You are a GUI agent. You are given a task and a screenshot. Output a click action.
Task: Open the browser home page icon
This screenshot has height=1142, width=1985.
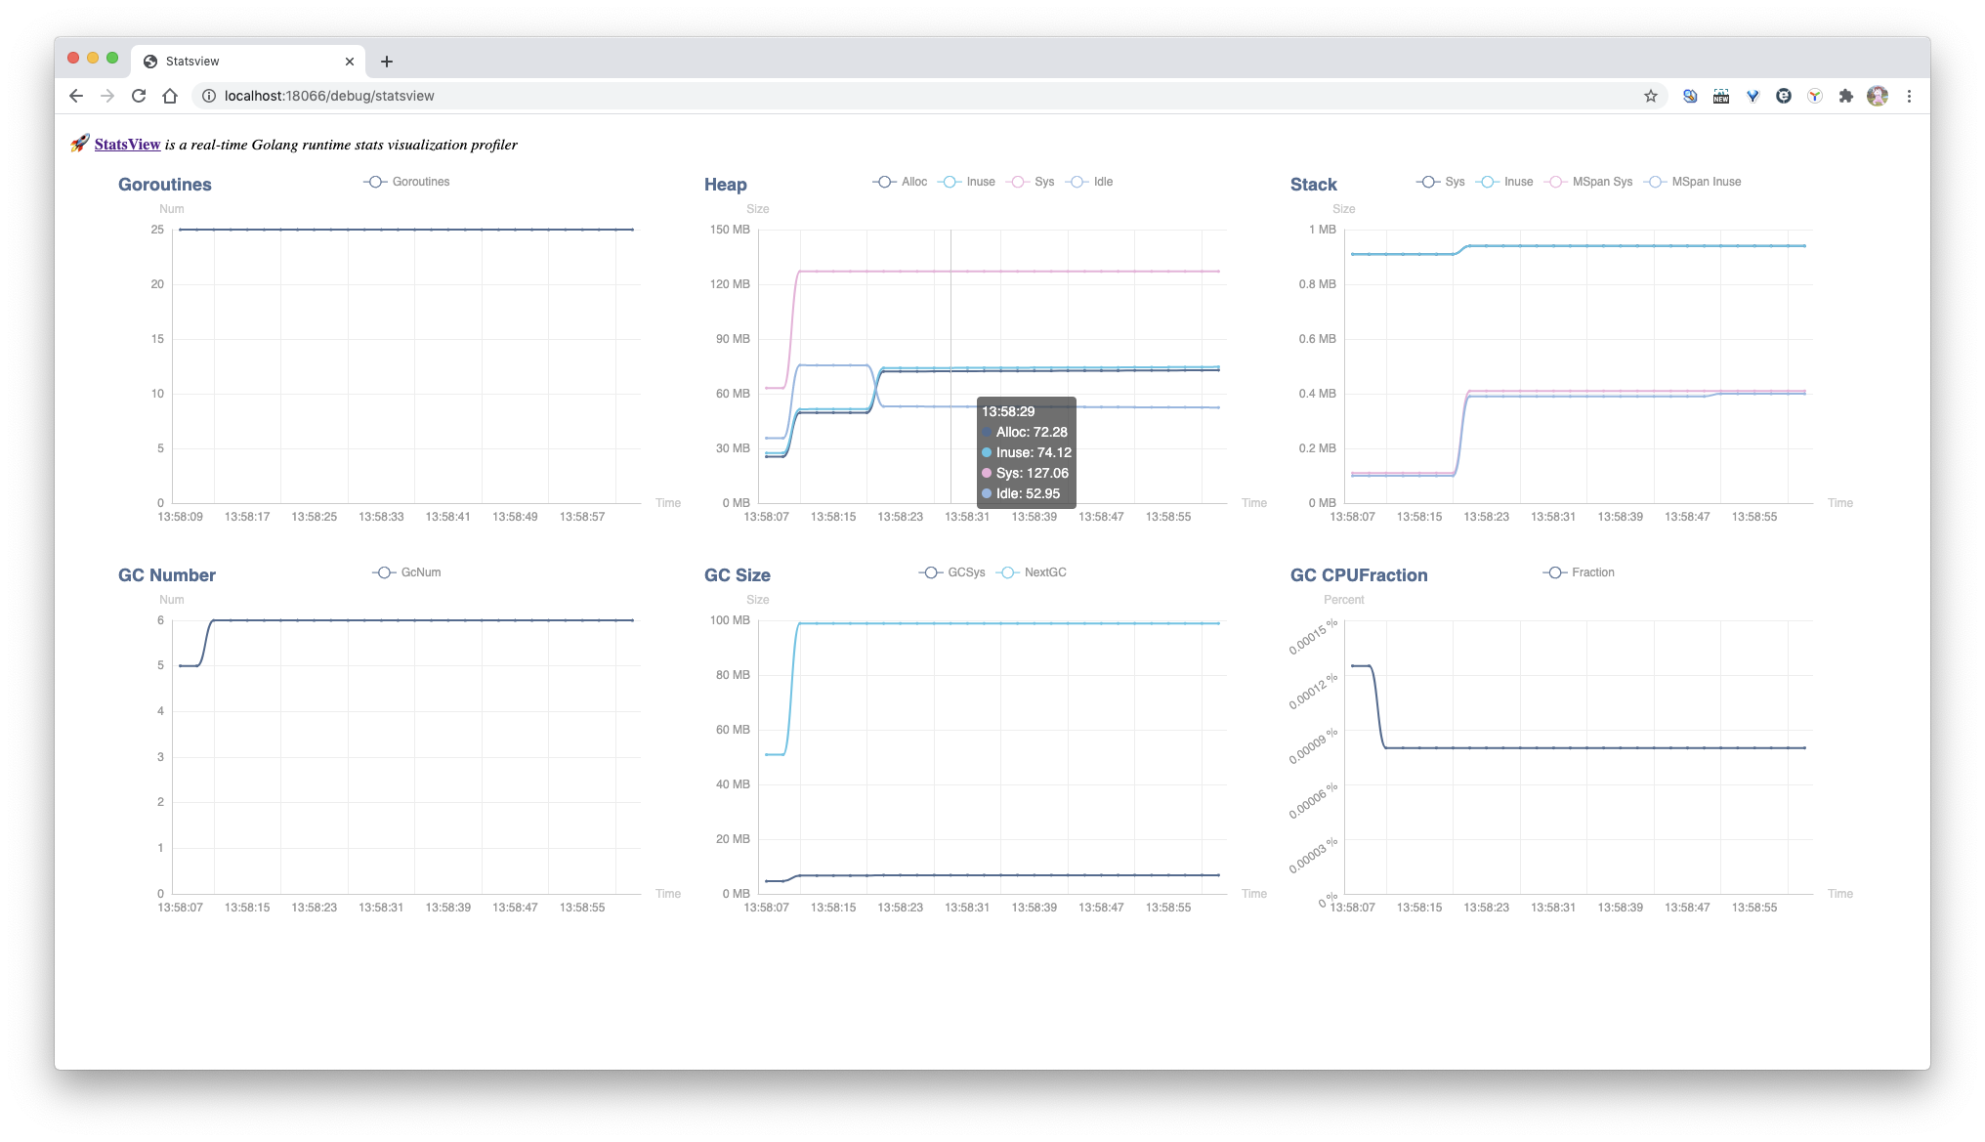coord(170,96)
